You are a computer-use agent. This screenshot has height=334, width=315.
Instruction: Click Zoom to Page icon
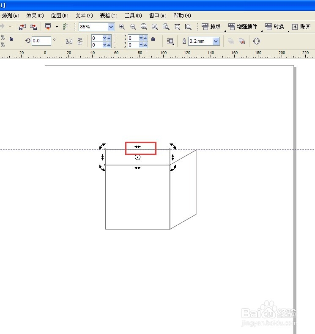click(166, 27)
